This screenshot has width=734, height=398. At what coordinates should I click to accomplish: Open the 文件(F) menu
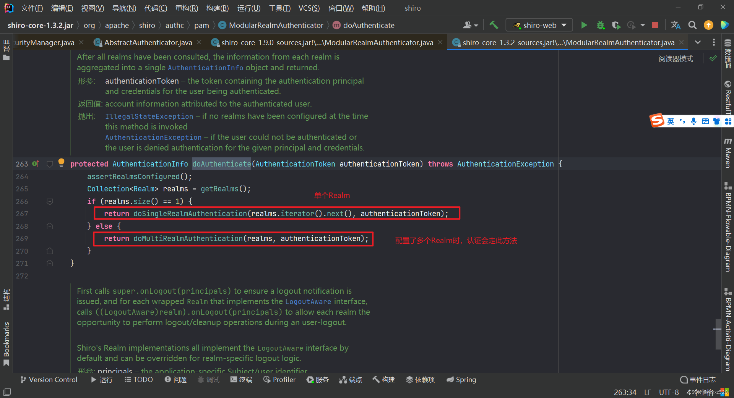pos(32,8)
